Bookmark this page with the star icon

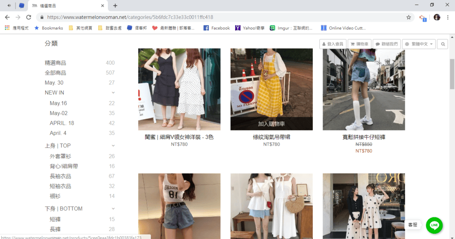(408, 17)
